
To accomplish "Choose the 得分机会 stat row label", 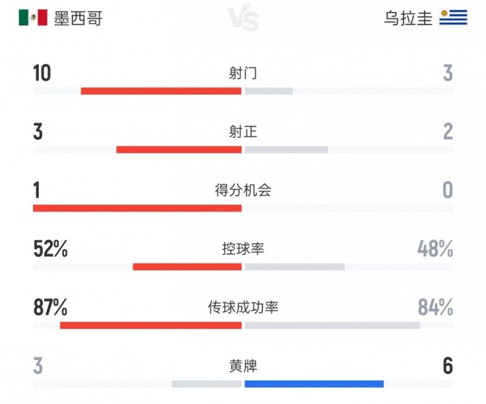I will (243, 190).
